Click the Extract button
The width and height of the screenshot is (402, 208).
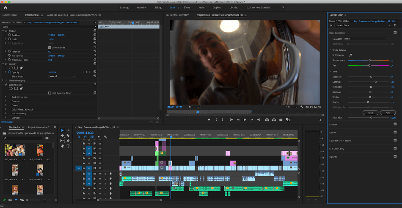[274, 119]
